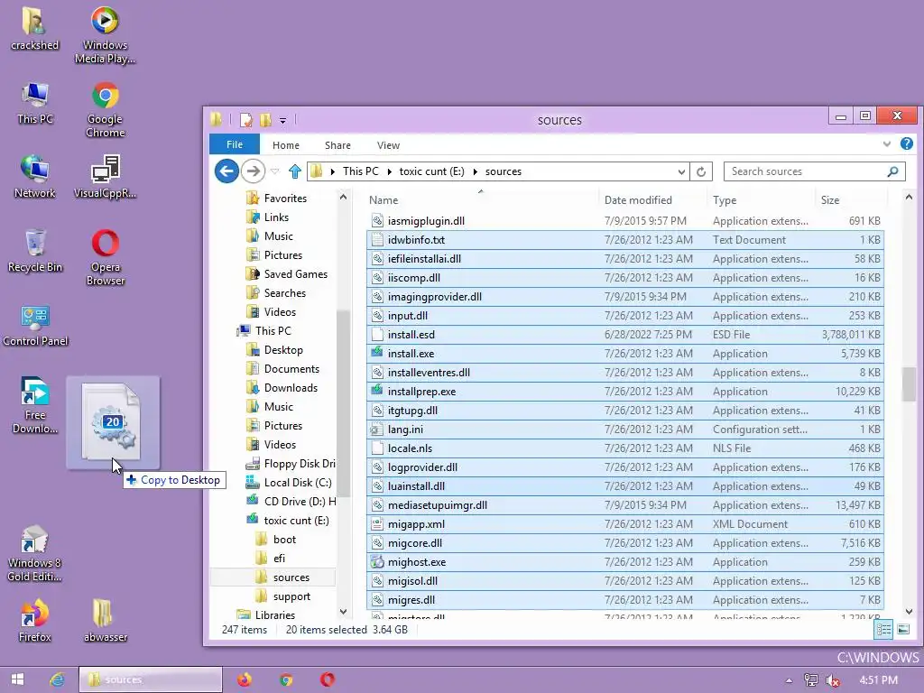Open Chrome from taskbar
This screenshot has height=693, width=924.
[286, 679]
